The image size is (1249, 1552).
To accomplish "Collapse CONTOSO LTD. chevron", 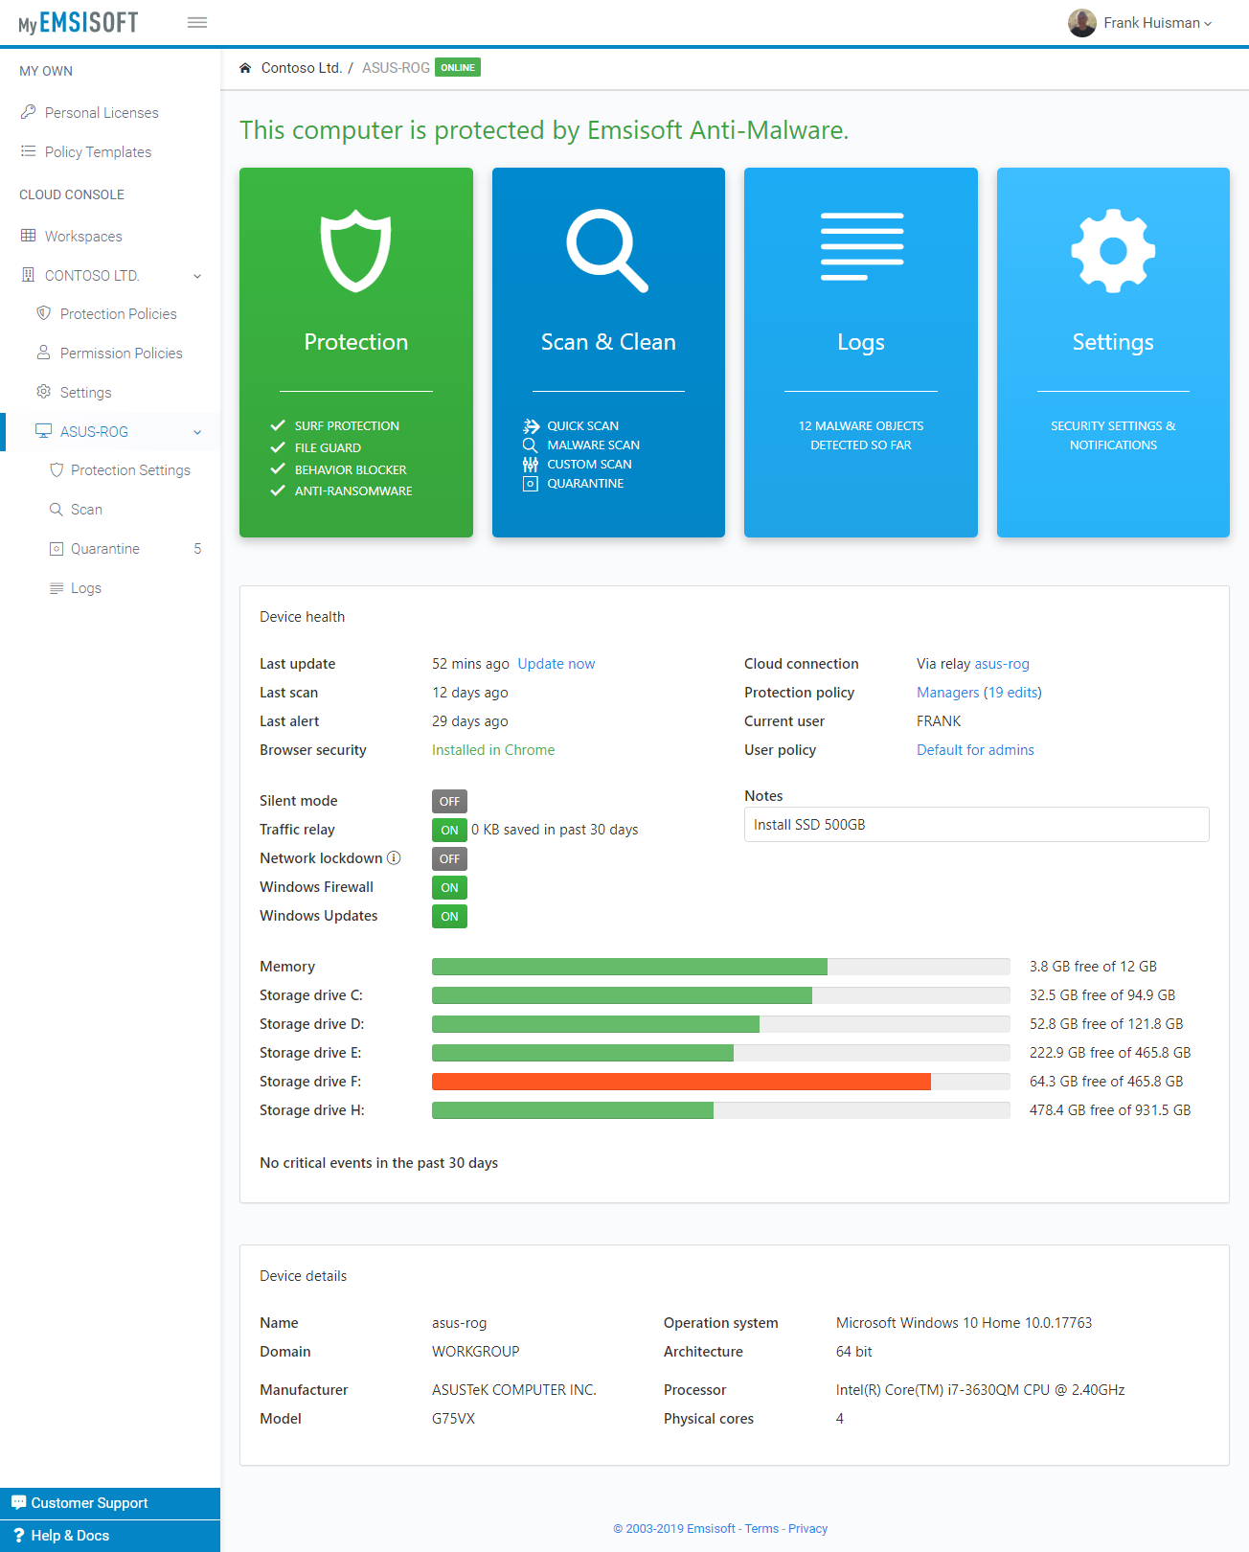I will pyautogui.click(x=197, y=276).
